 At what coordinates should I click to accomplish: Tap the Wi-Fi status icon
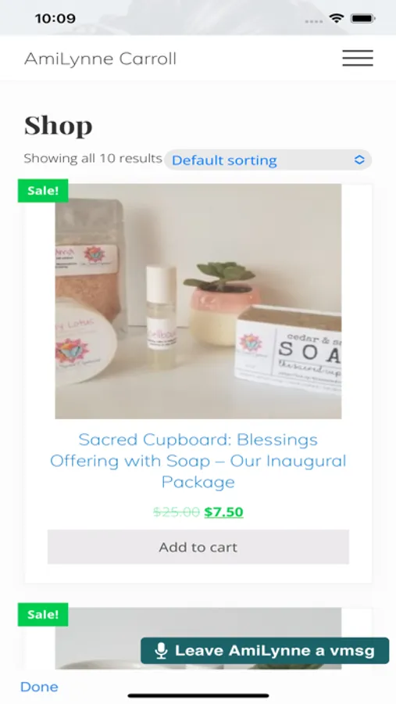point(336,19)
